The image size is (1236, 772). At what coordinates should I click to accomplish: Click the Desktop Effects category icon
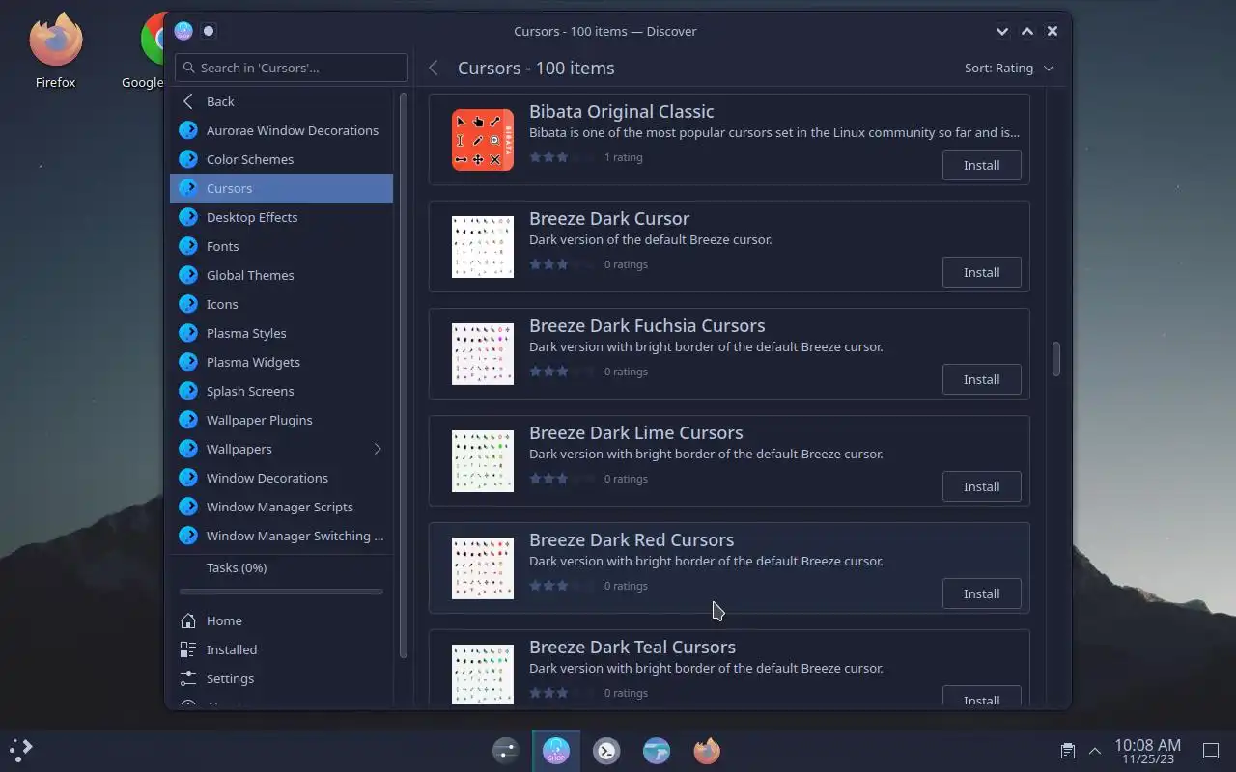[188, 217]
